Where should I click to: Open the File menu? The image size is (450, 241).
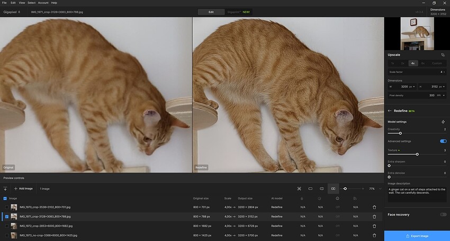point(4,3)
